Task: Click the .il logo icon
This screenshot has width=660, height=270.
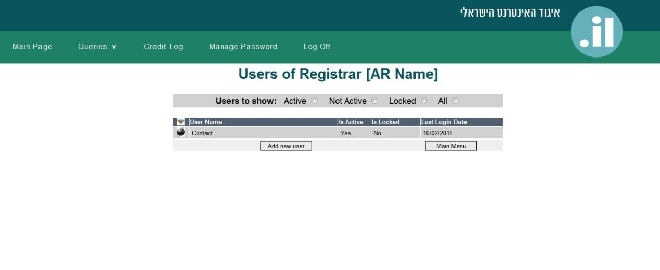Action: [x=597, y=32]
